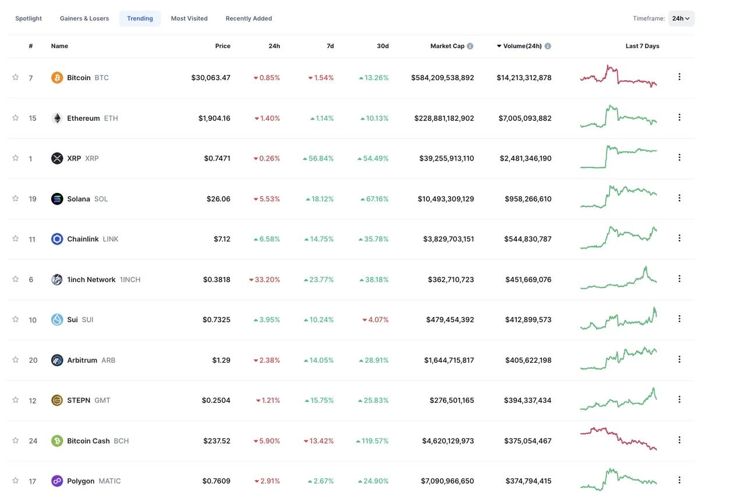
Task: Open the Recently Added tab
Action: point(249,19)
